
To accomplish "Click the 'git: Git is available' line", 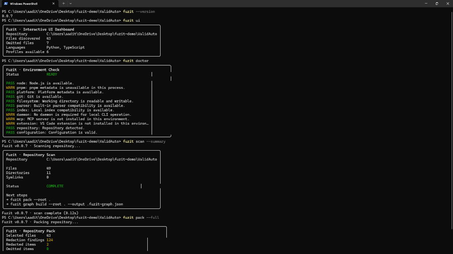I will click(x=35, y=97).
